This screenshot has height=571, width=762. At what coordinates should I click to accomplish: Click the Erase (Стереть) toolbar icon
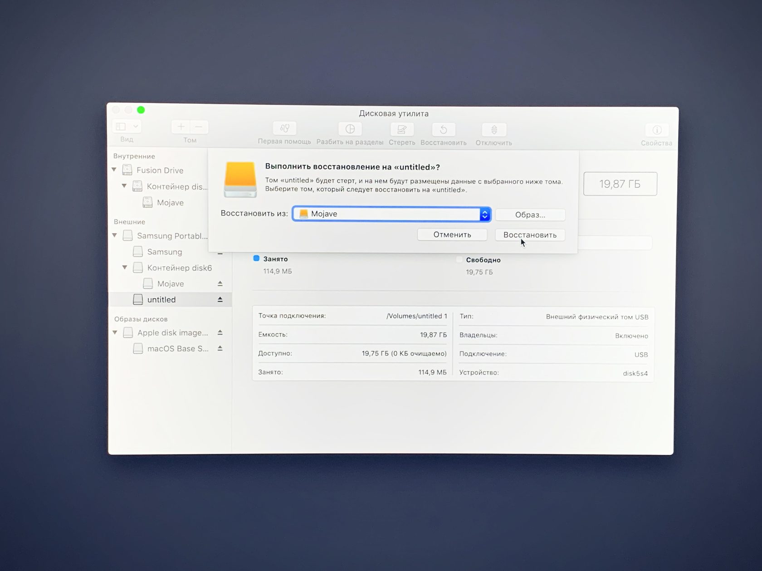401,130
